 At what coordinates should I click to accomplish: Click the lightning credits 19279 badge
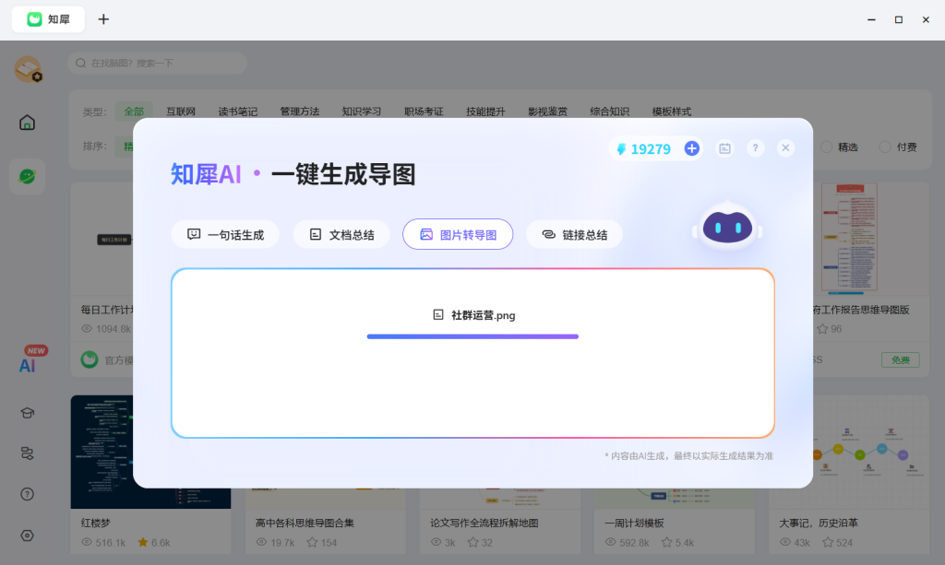tap(643, 149)
